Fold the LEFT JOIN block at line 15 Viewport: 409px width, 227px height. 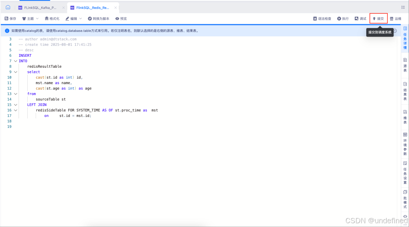pyautogui.click(x=16, y=105)
